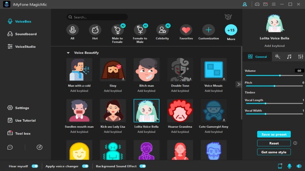Click the circular music disc icon in sidebar
The image size is (305, 171).
tap(40, 147)
